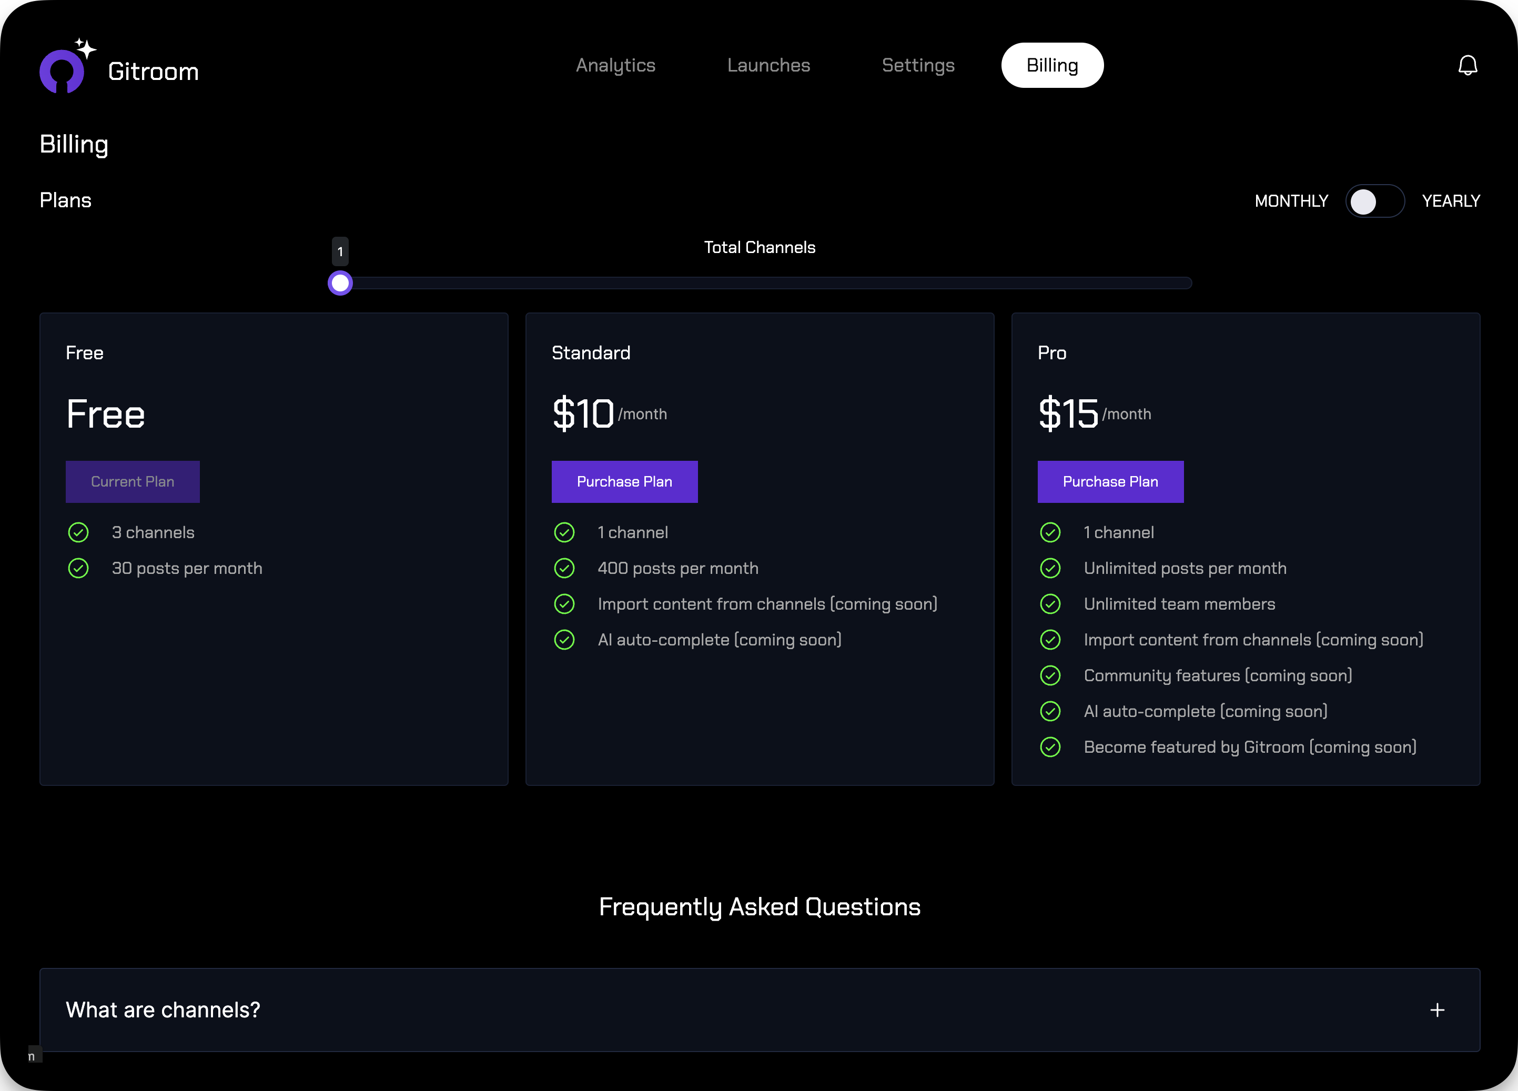Expand the "What are channels?" question
The image size is (1518, 1091).
click(163, 1010)
